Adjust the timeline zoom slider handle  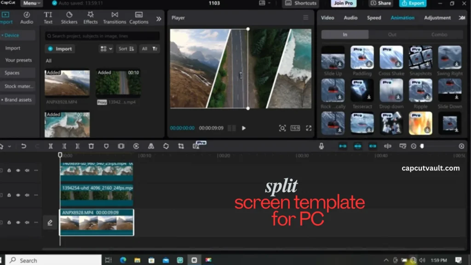pyautogui.click(x=422, y=146)
